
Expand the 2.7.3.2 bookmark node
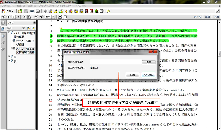(x=12, y=48)
